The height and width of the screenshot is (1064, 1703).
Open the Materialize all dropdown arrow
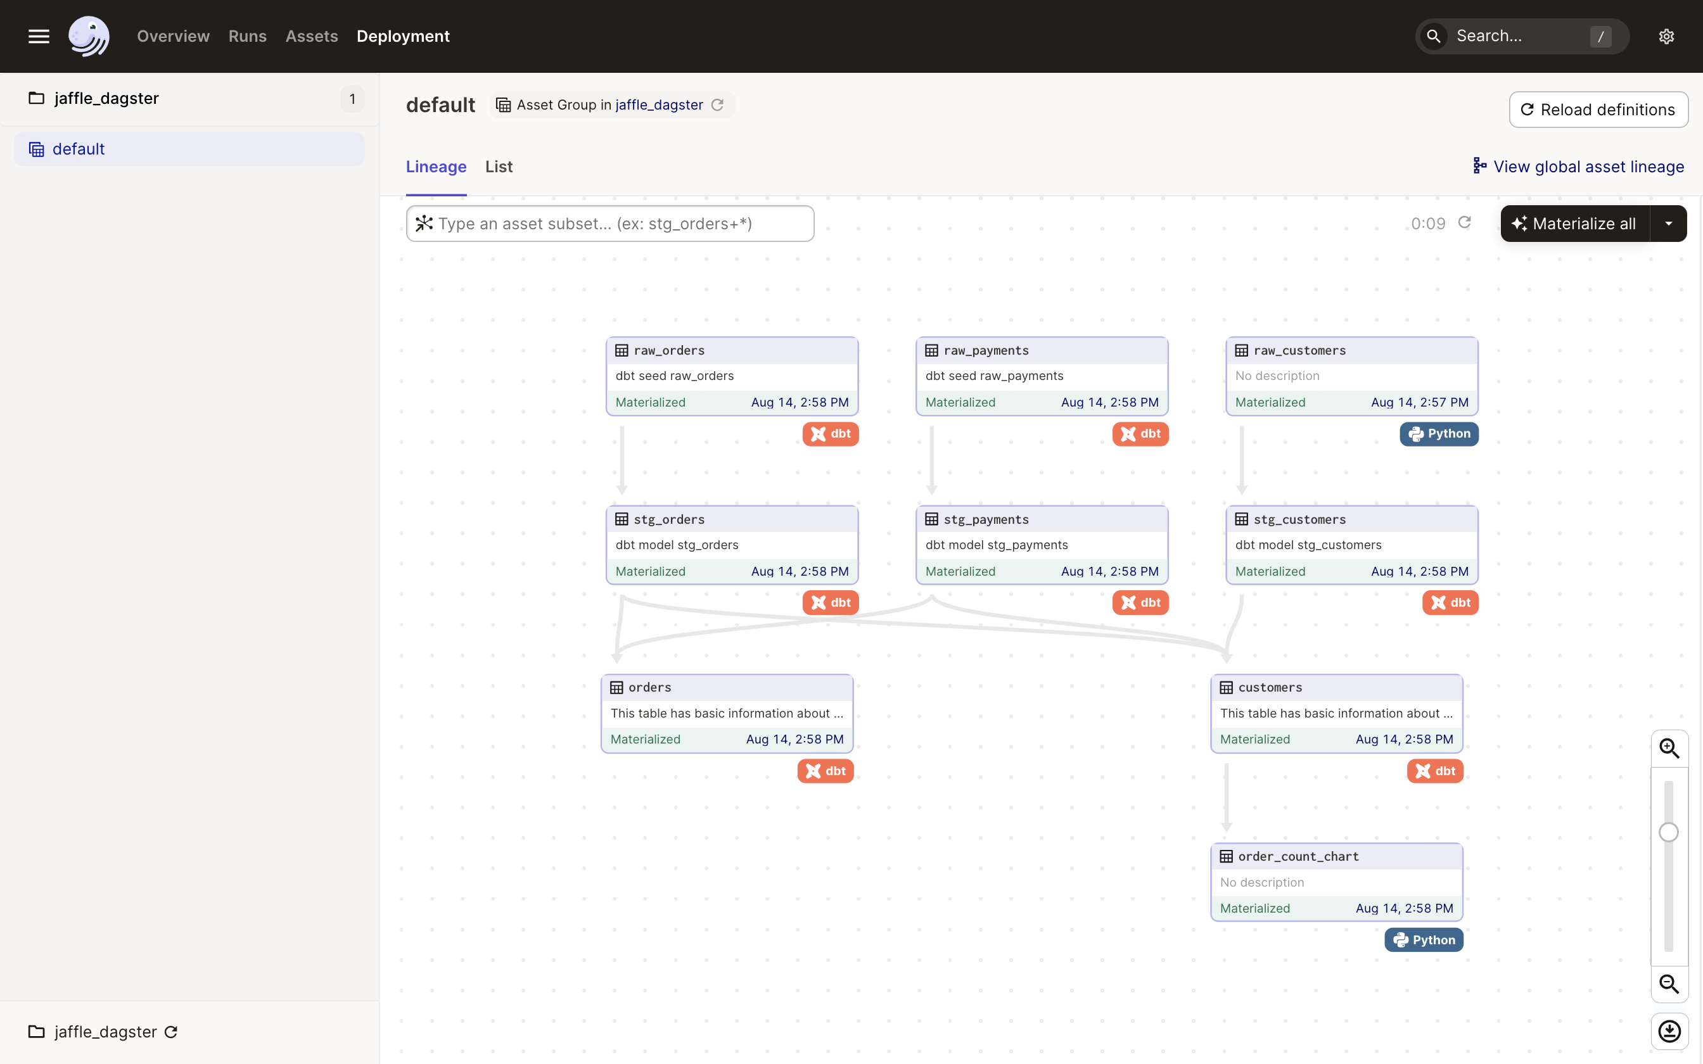coord(1669,223)
